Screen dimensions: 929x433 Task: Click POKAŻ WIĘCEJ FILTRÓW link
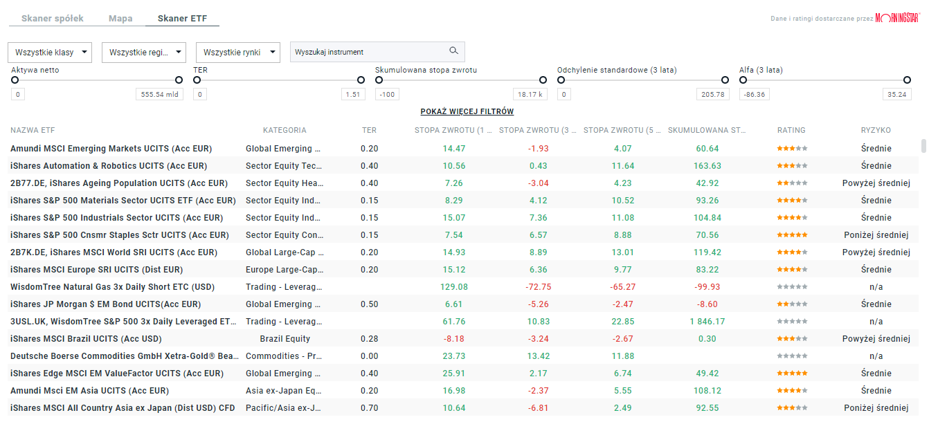467,111
